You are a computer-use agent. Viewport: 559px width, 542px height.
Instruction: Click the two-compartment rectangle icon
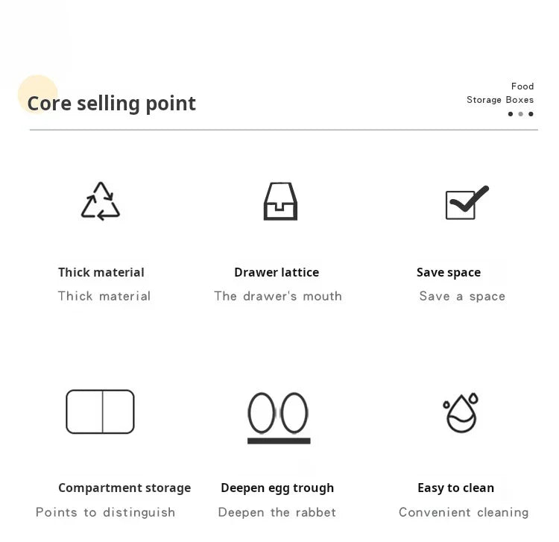[x=100, y=412]
